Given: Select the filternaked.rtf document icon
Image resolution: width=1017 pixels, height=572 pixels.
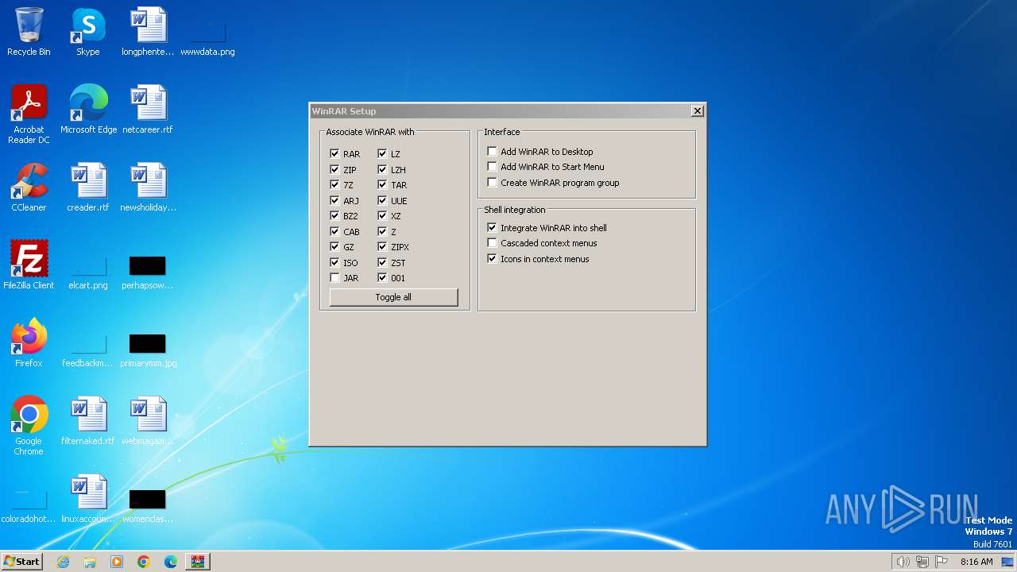Looking at the screenshot, I should [x=88, y=421].
